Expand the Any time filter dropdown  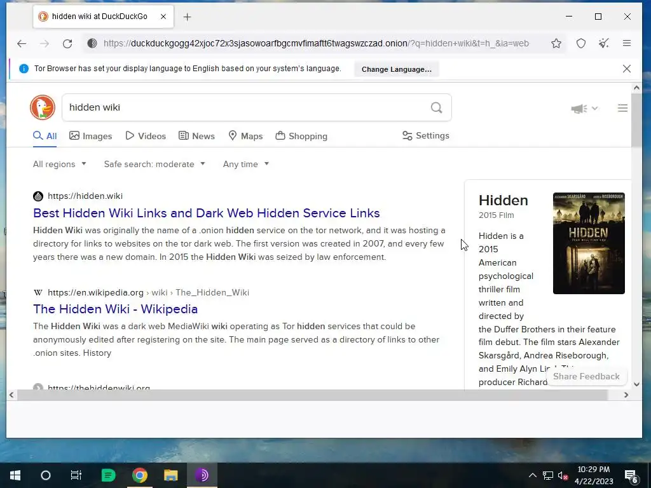246,165
